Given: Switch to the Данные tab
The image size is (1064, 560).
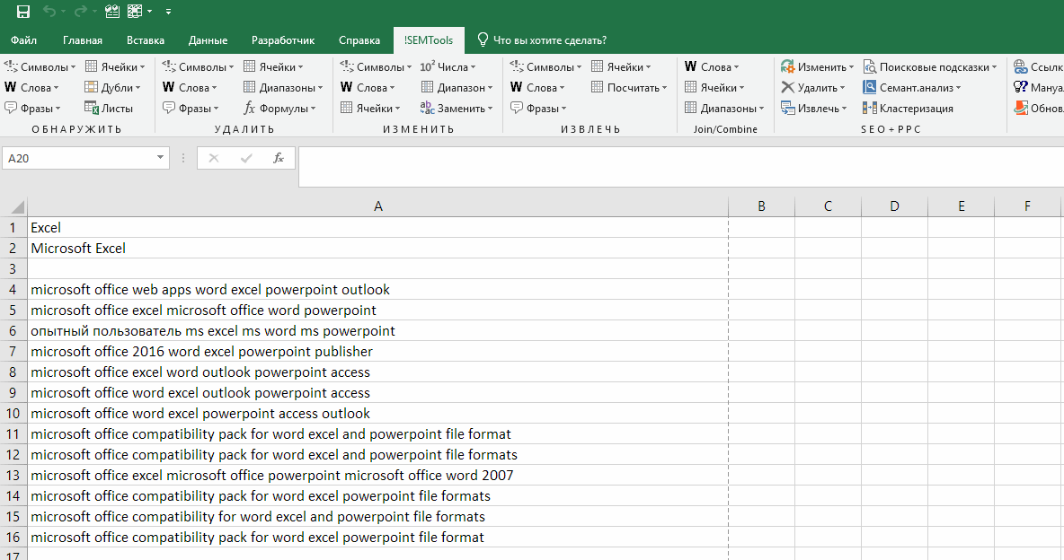Looking at the screenshot, I should pos(208,40).
